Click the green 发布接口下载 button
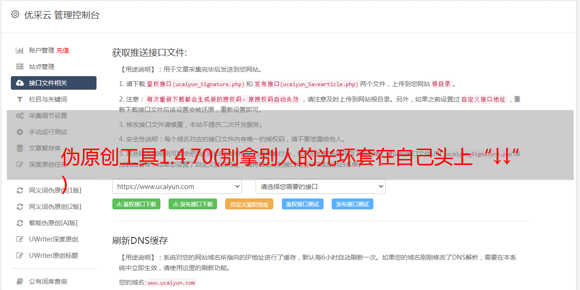The width and height of the screenshot is (580, 290). 193,204
